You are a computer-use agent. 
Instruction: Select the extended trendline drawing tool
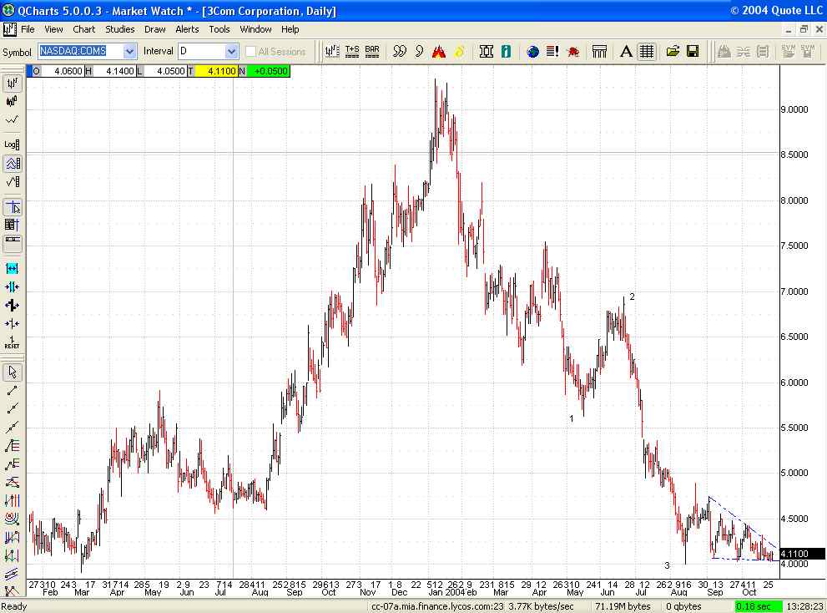[12, 427]
